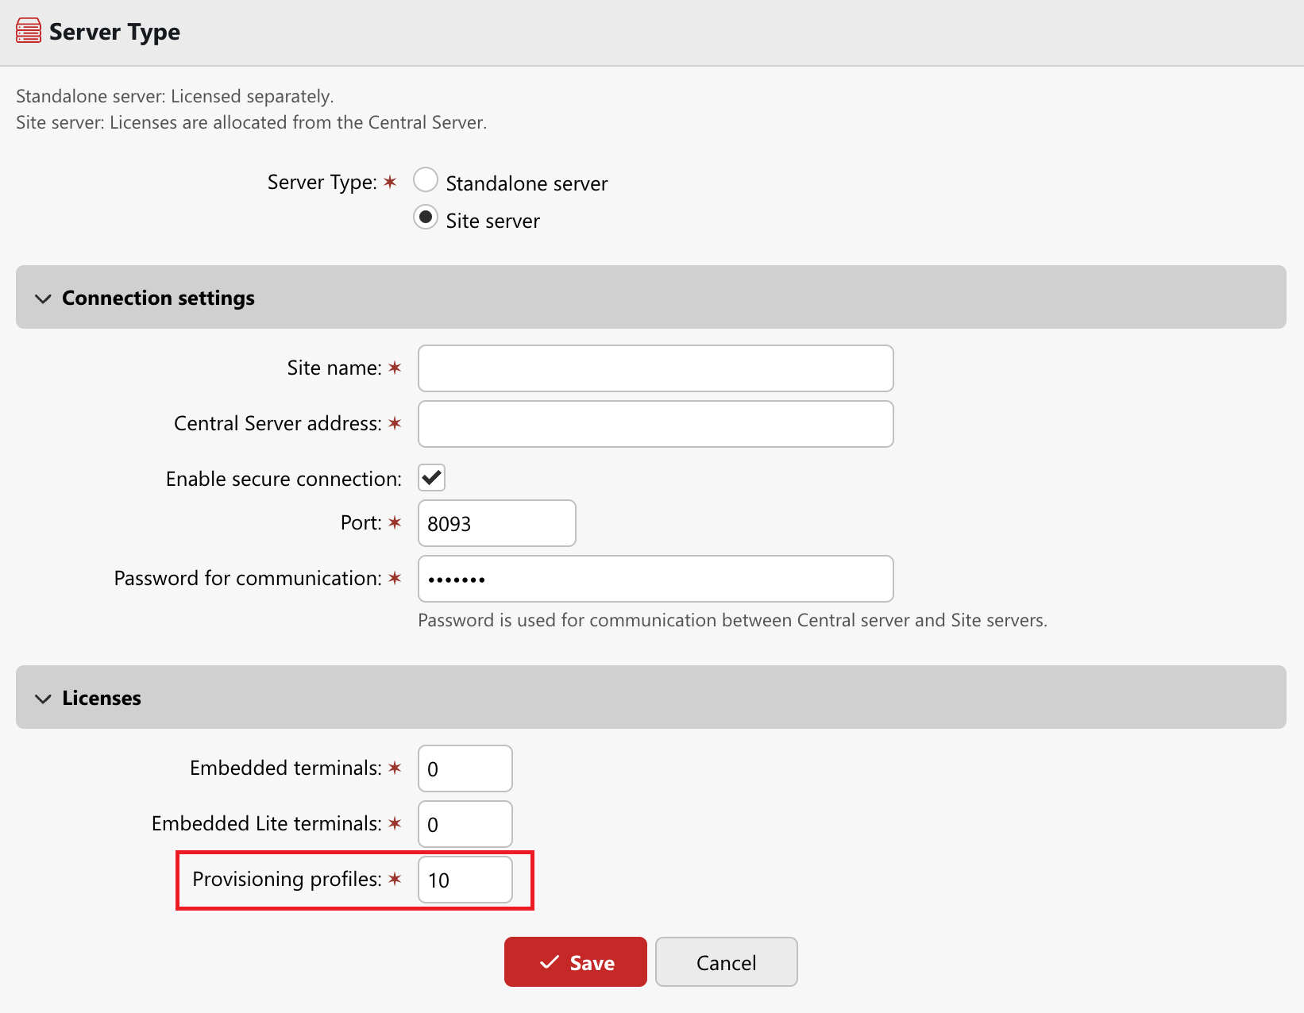The image size is (1304, 1013).
Task: Click the Embedded terminals count field
Action: (x=465, y=768)
